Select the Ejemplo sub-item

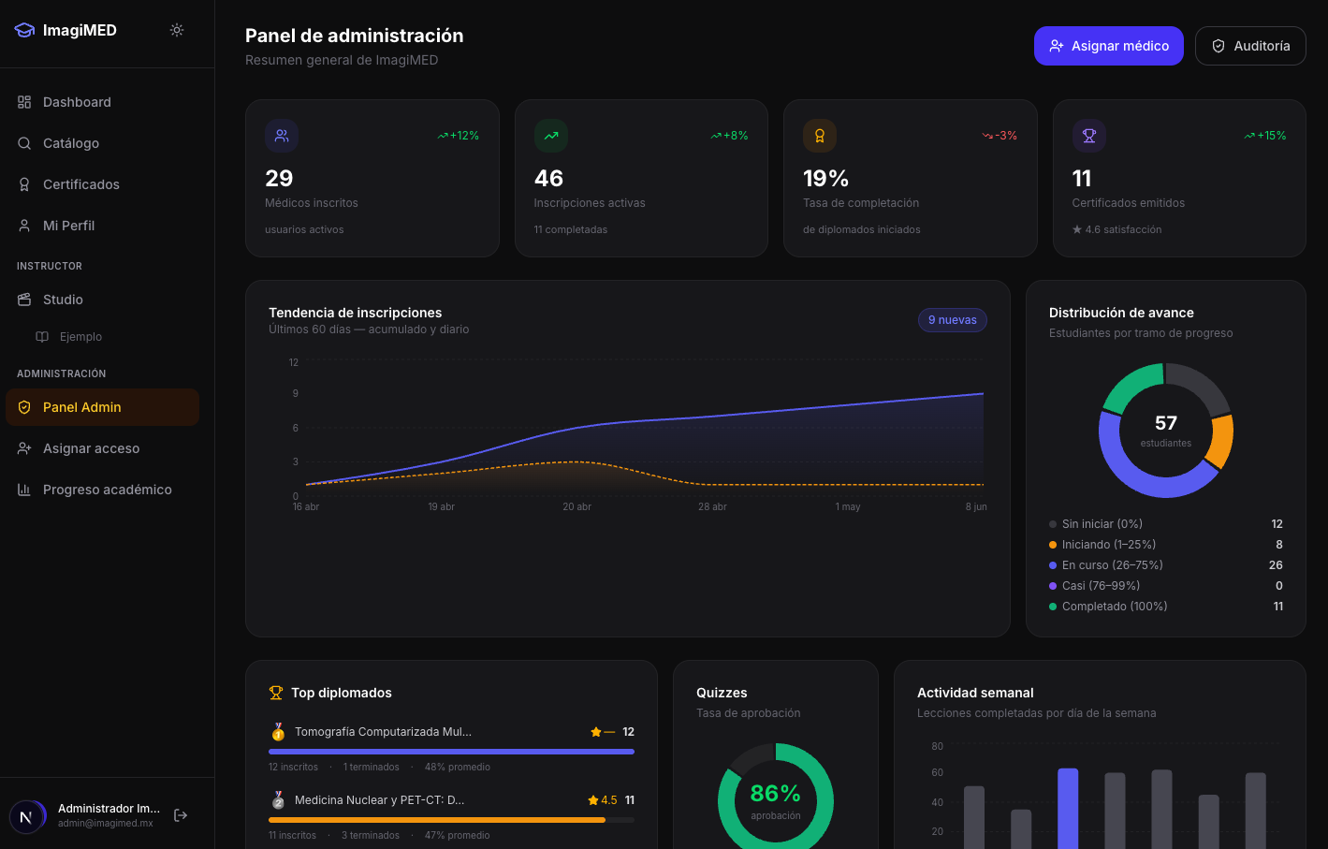(x=111, y=337)
